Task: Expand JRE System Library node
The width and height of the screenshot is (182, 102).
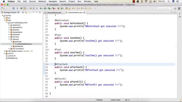Action: (x=5, y=51)
